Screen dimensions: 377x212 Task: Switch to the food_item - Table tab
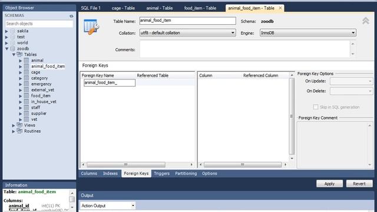[200, 8]
